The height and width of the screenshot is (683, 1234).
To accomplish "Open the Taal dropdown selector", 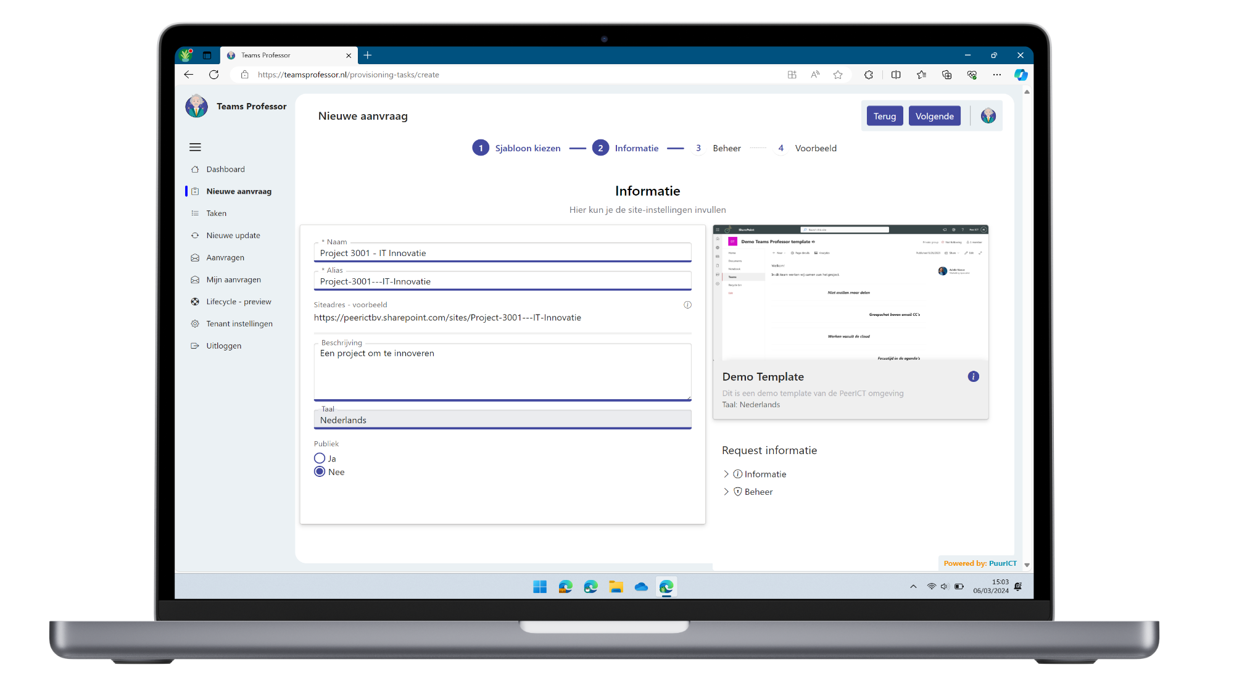I will 502,421.
